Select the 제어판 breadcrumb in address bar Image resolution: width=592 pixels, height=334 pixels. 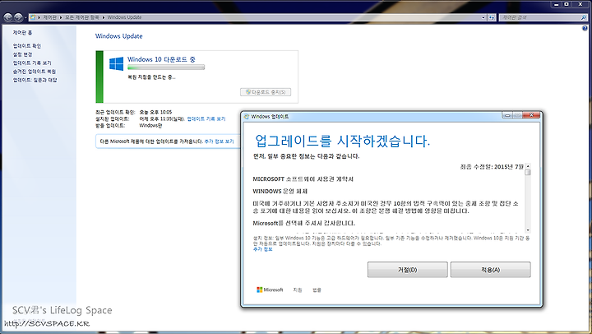pyautogui.click(x=49, y=17)
